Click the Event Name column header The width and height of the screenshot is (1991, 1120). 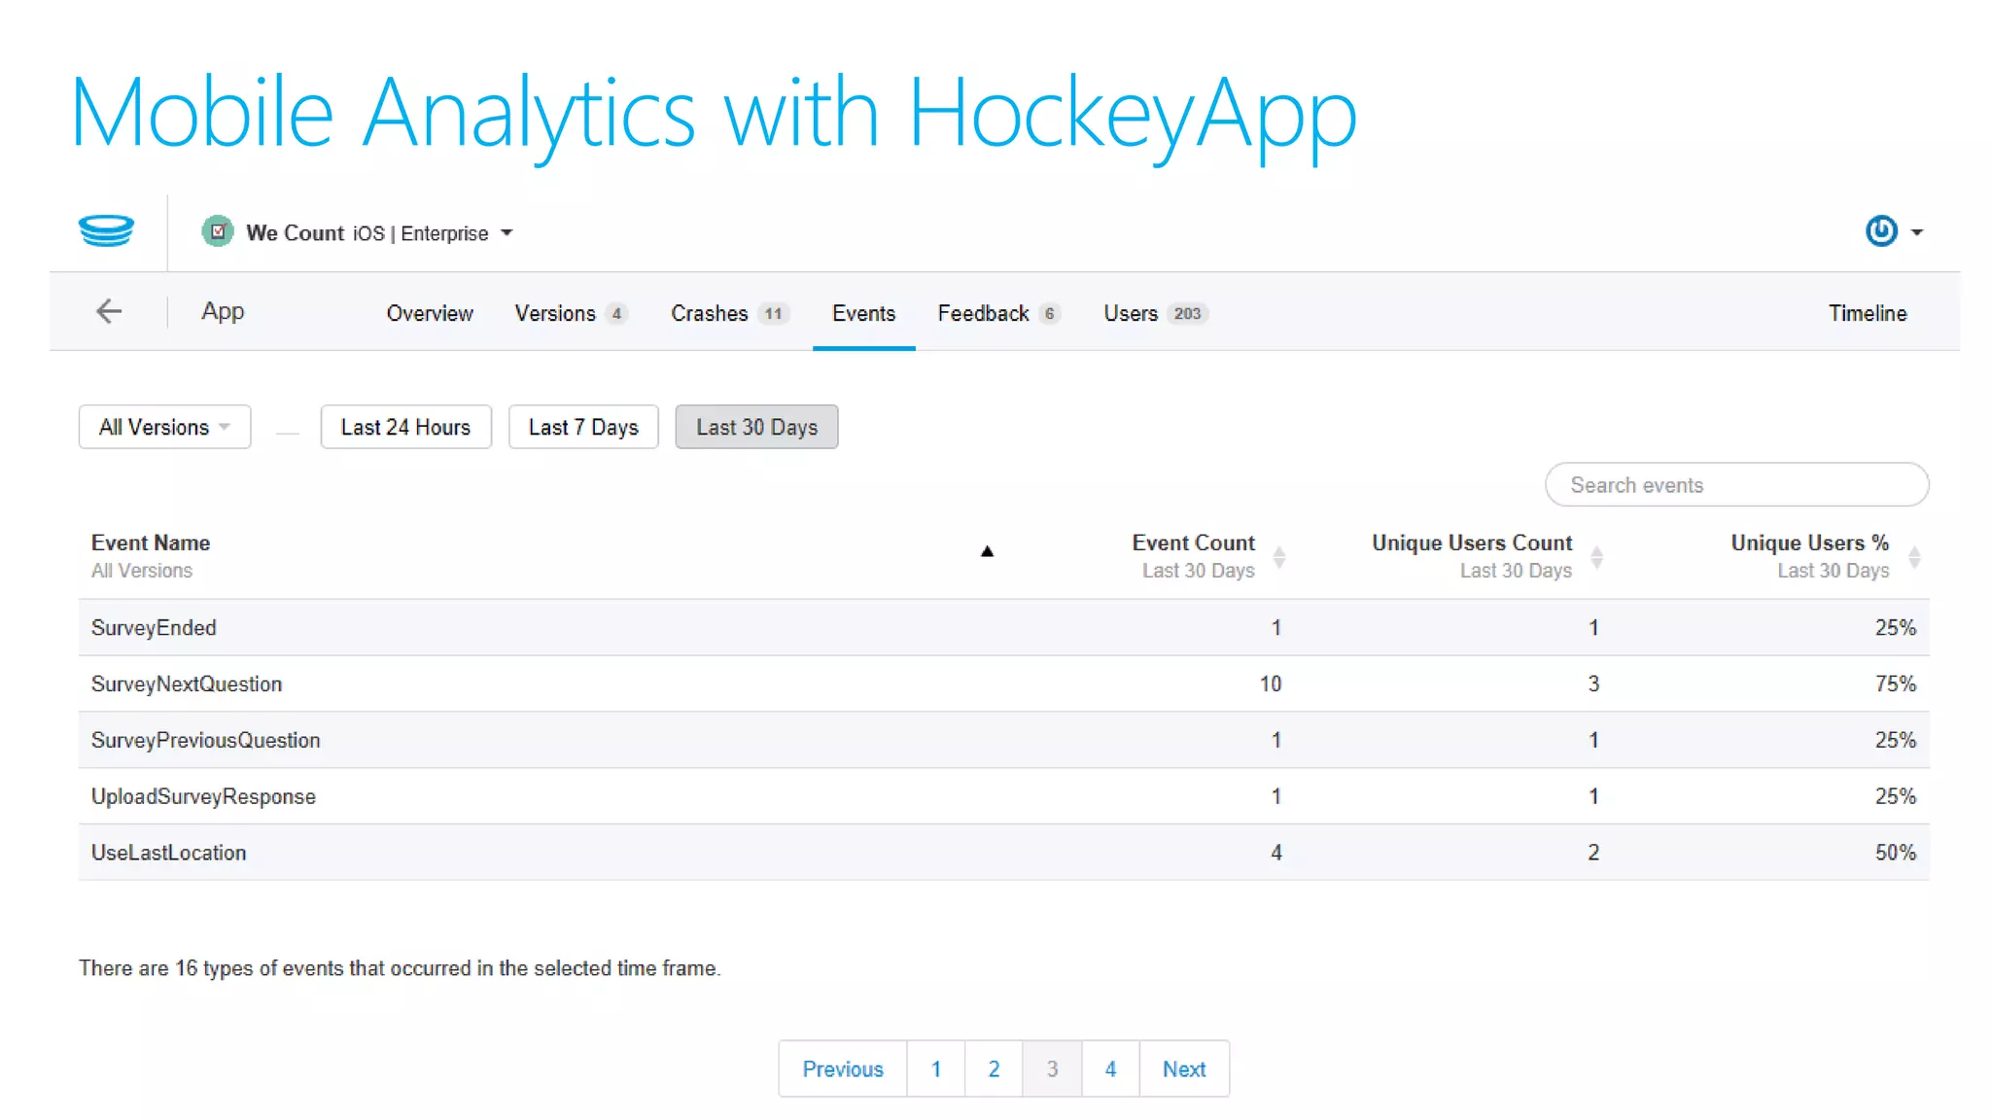point(151,542)
